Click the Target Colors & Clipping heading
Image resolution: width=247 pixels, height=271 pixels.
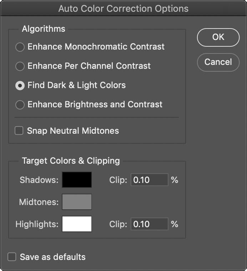click(x=71, y=161)
